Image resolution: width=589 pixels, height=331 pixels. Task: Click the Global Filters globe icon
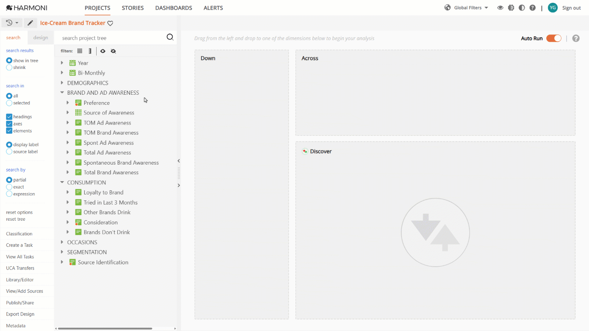[447, 8]
